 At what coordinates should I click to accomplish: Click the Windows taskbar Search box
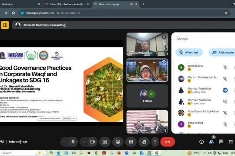pos(23,153)
